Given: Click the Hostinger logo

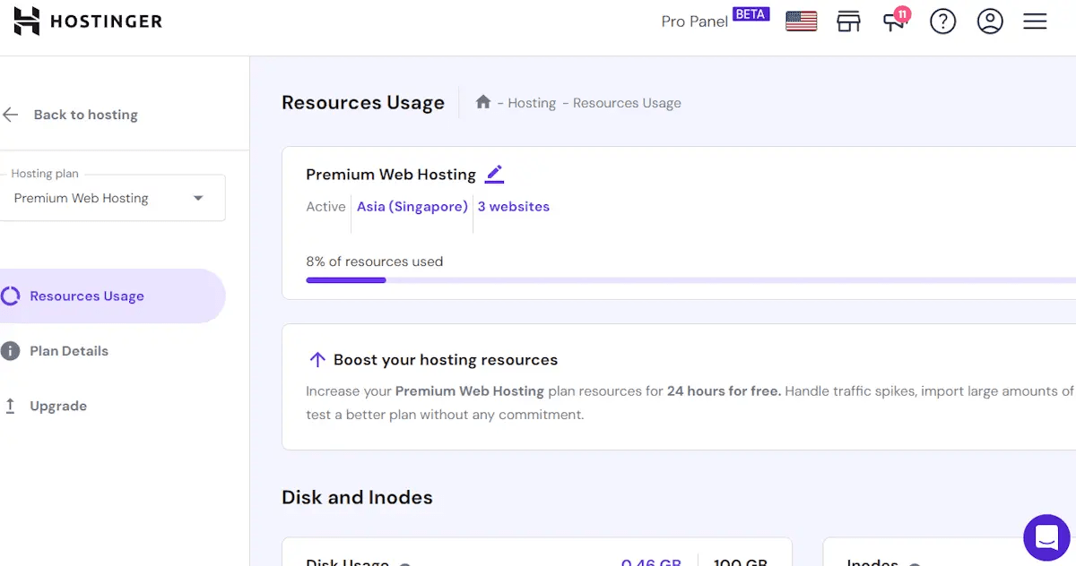Looking at the screenshot, I should (x=87, y=21).
